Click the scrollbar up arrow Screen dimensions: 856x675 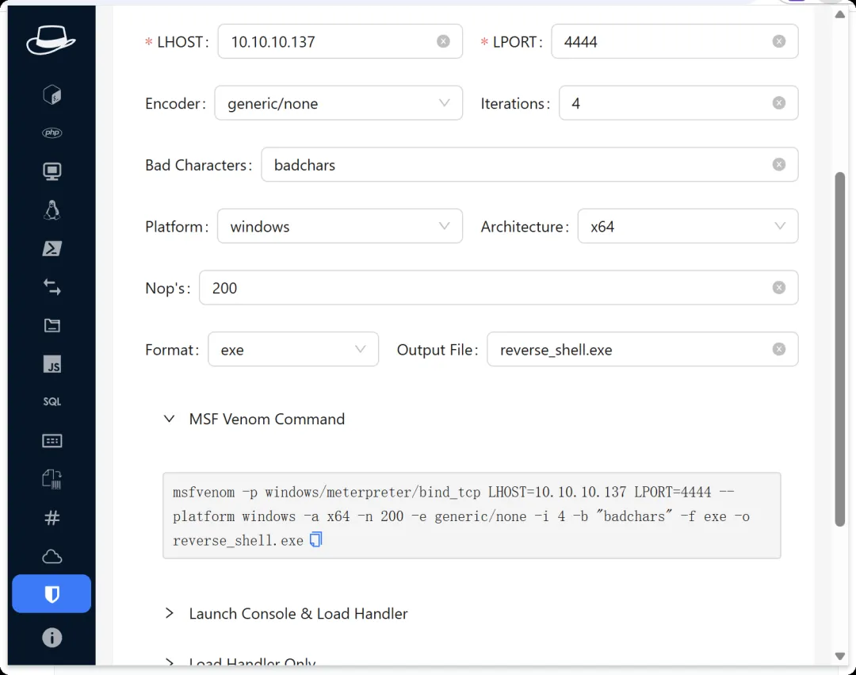point(839,14)
